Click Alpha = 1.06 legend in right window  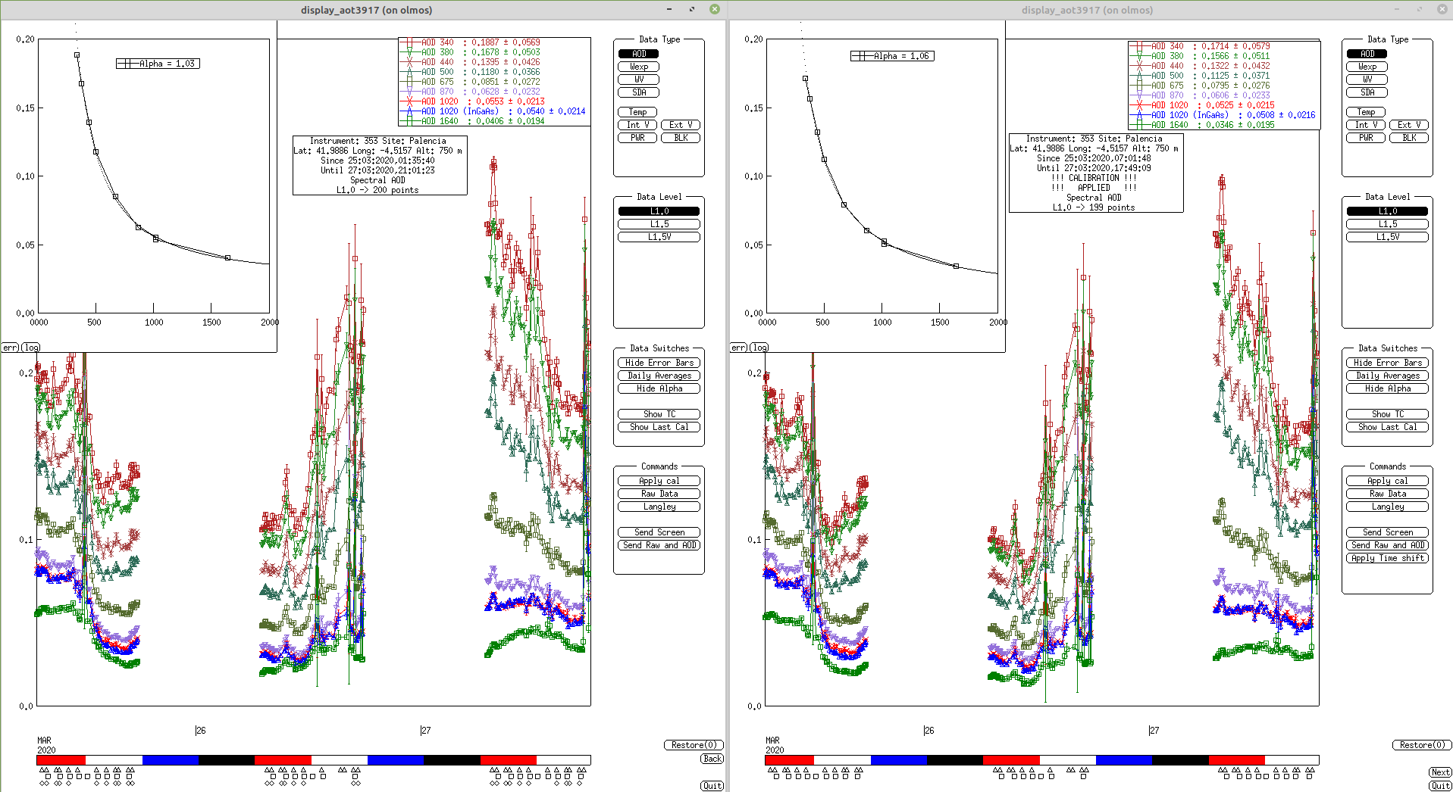point(892,56)
